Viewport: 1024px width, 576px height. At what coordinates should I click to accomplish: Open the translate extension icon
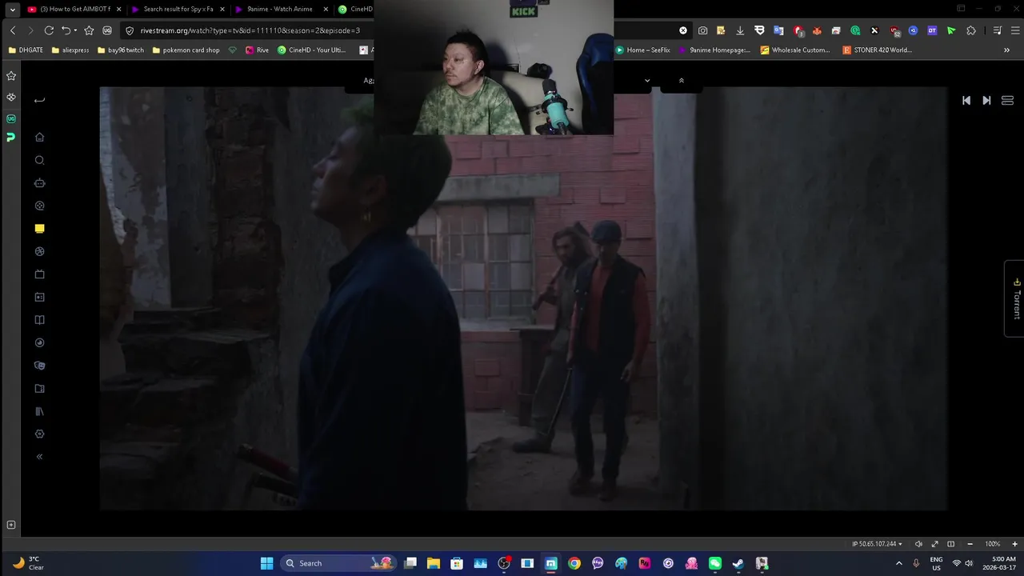(778, 30)
